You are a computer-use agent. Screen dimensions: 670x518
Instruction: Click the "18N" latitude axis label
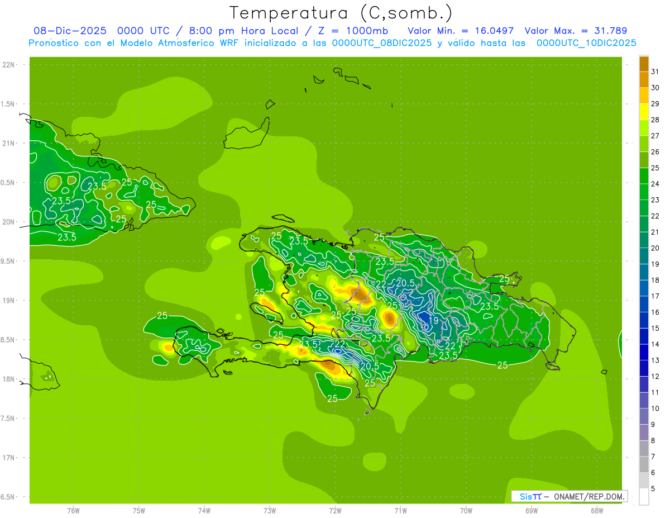pyautogui.click(x=8, y=379)
